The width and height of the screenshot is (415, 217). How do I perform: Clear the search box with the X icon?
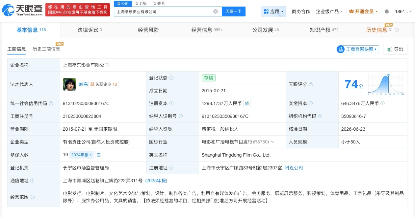coord(216,11)
